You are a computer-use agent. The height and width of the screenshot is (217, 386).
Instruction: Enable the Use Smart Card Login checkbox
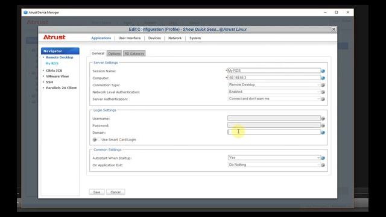99,139
